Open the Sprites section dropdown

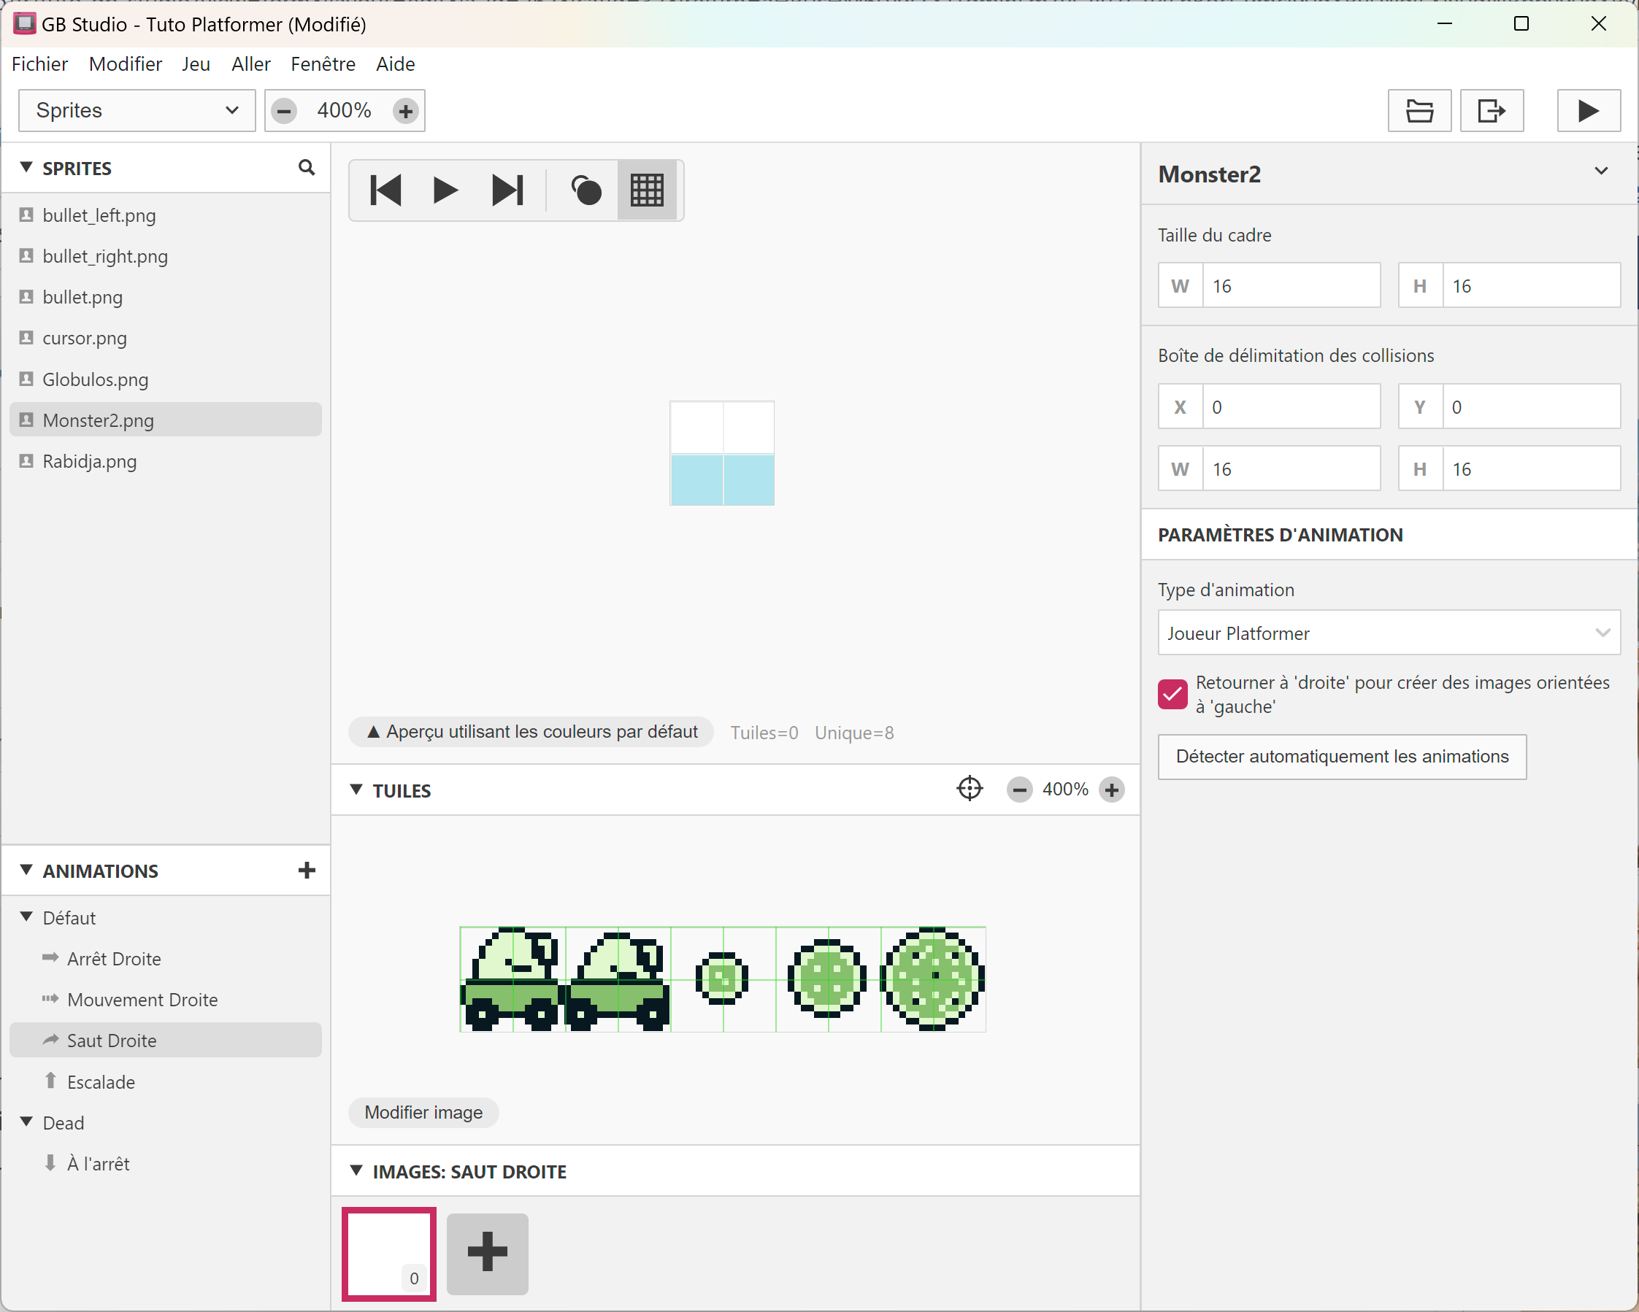137,111
